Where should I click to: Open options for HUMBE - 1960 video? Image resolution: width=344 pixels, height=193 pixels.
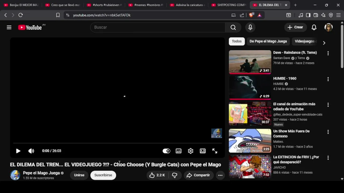coord(328,79)
